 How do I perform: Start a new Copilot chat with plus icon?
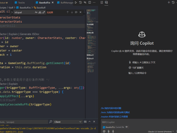point(169,2)
